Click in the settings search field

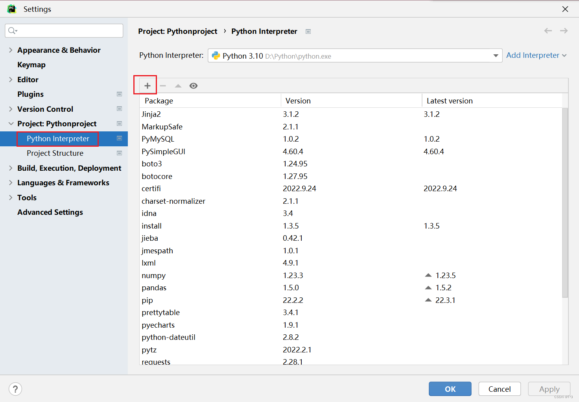tap(64, 31)
